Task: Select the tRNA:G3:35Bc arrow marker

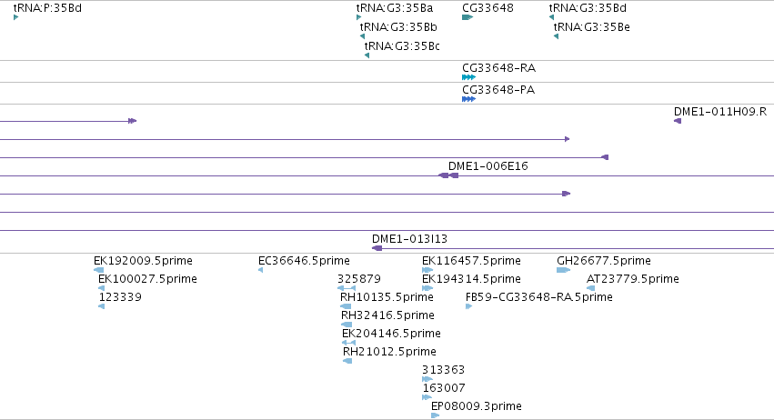Action: point(367,55)
